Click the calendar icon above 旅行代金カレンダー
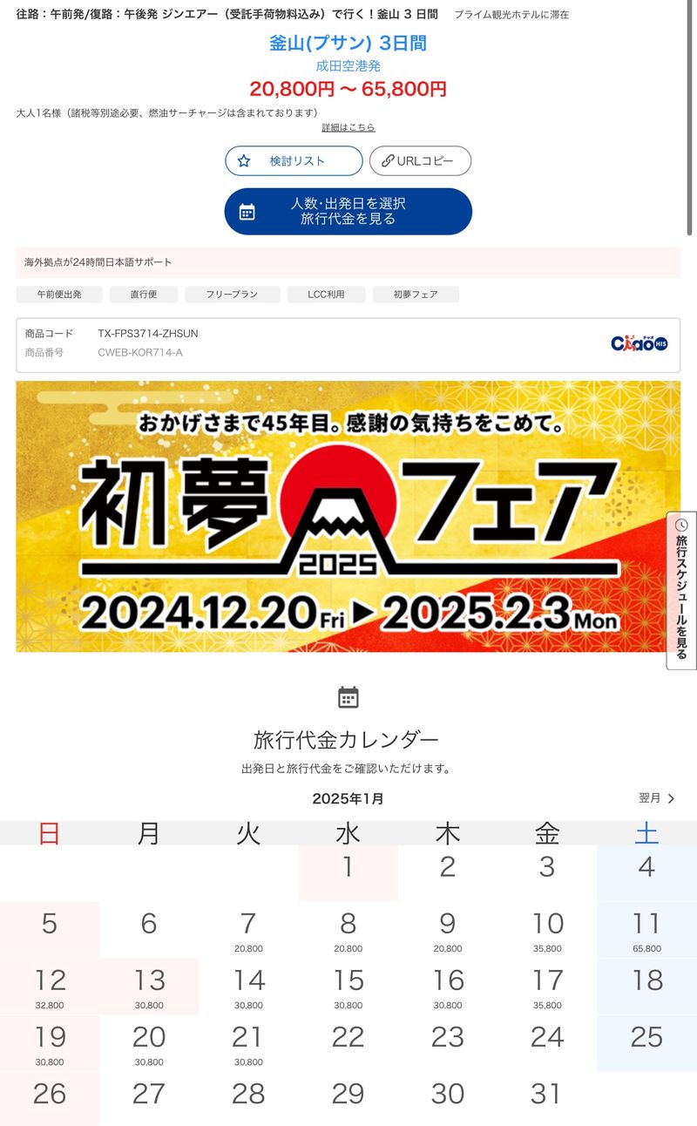The width and height of the screenshot is (697, 1126). coord(348,697)
